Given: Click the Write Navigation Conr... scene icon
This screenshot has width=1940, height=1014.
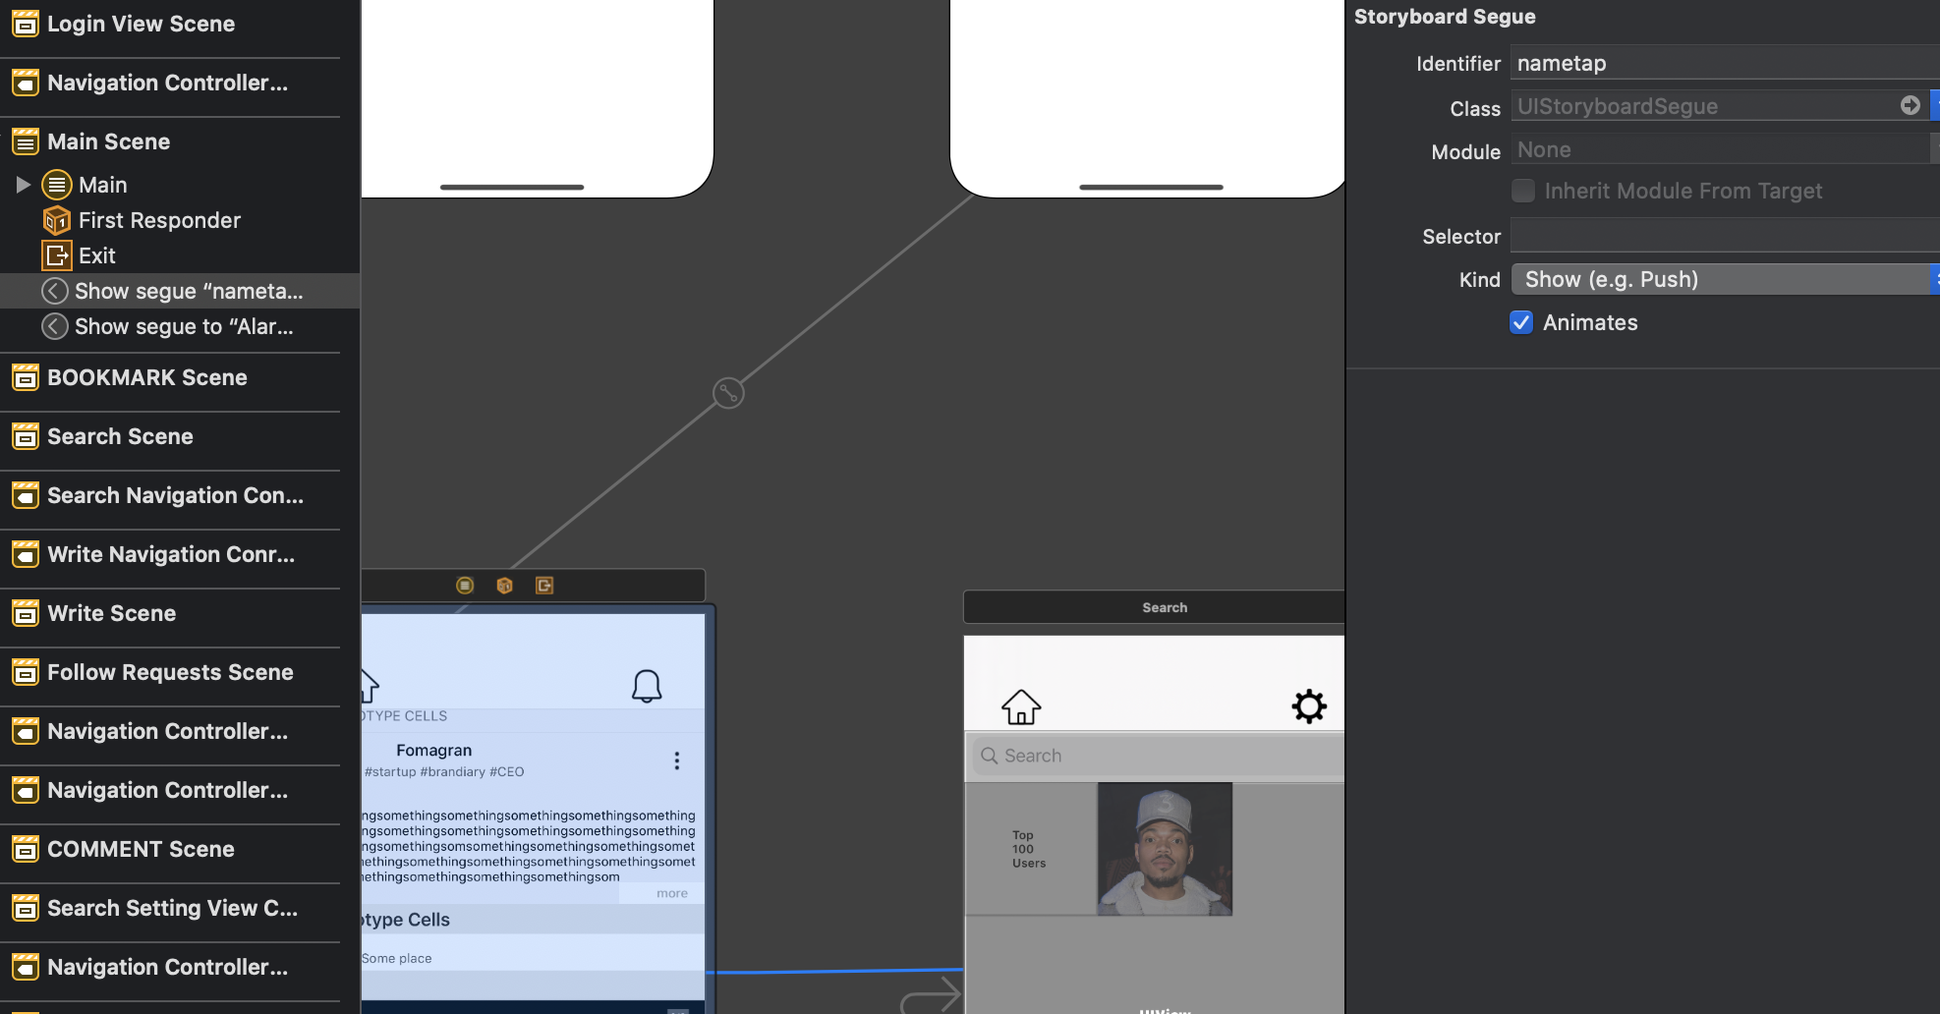Looking at the screenshot, I should [26, 554].
